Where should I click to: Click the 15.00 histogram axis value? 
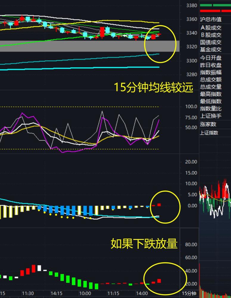pyautogui.click(x=191, y=173)
